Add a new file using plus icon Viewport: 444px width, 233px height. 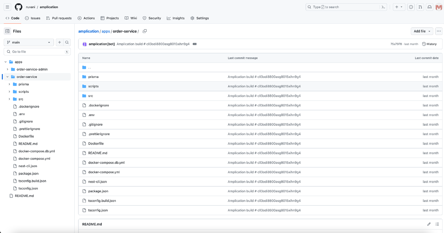[x=59, y=43]
